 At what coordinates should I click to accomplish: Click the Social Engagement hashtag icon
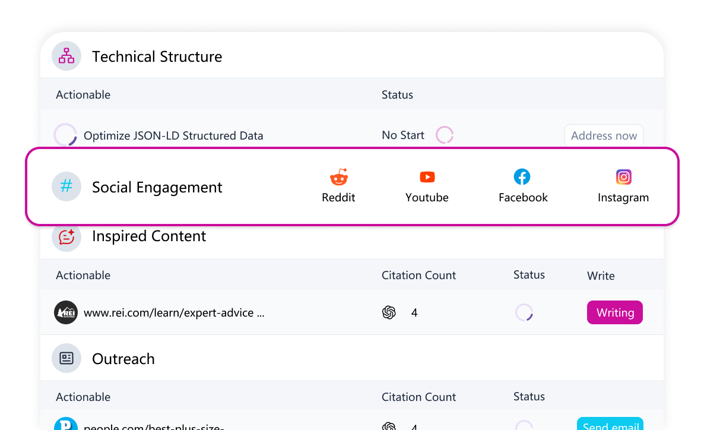[66, 186]
